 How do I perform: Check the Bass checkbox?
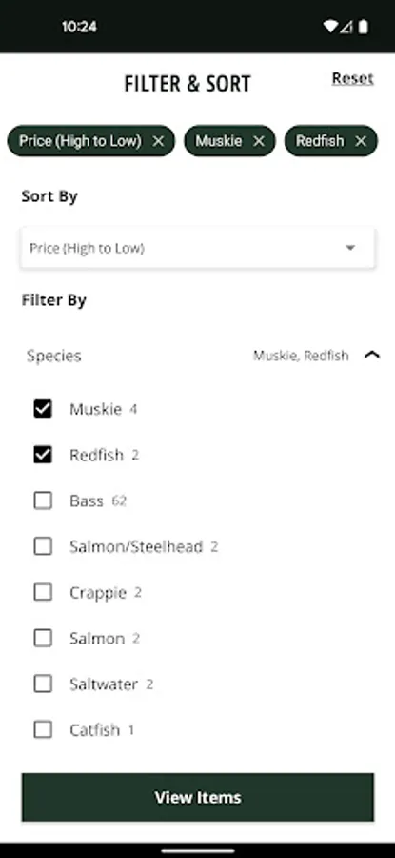click(x=43, y=500)
